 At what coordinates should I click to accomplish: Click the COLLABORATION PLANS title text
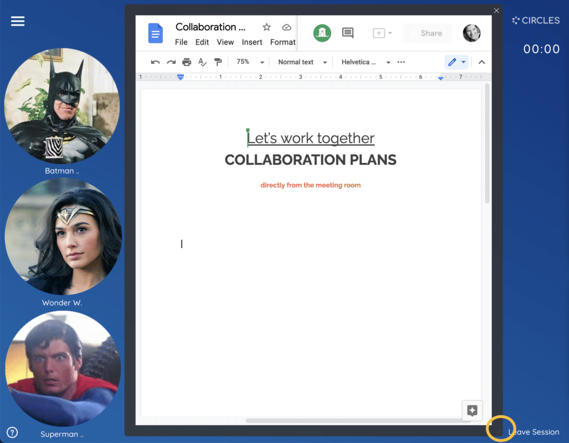coord(311,160)
